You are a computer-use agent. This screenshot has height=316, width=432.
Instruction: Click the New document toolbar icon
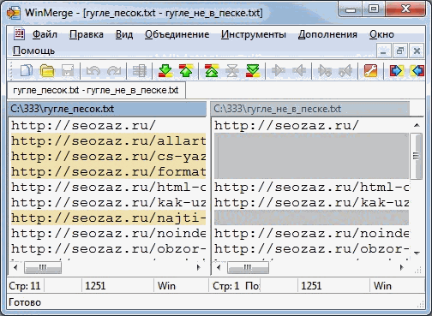26,70
